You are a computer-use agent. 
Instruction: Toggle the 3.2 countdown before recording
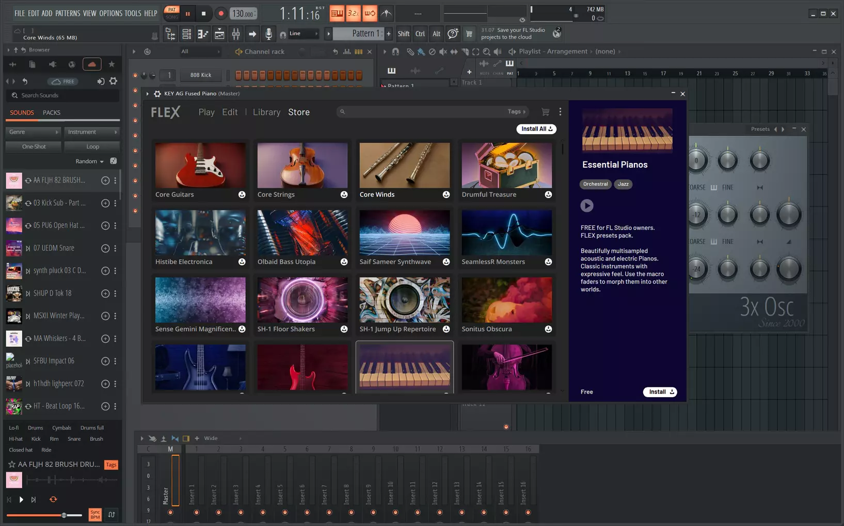[353, 13]
